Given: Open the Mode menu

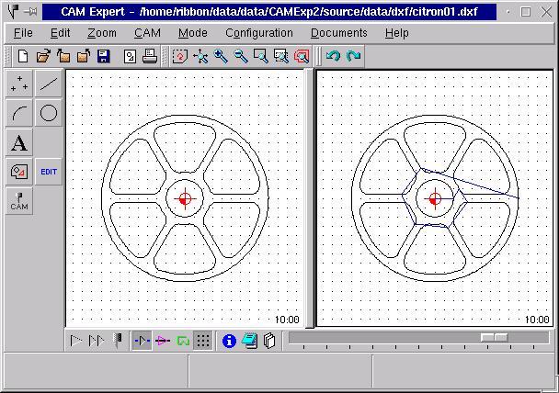Looking at the screenshot, I should (193, 32).
